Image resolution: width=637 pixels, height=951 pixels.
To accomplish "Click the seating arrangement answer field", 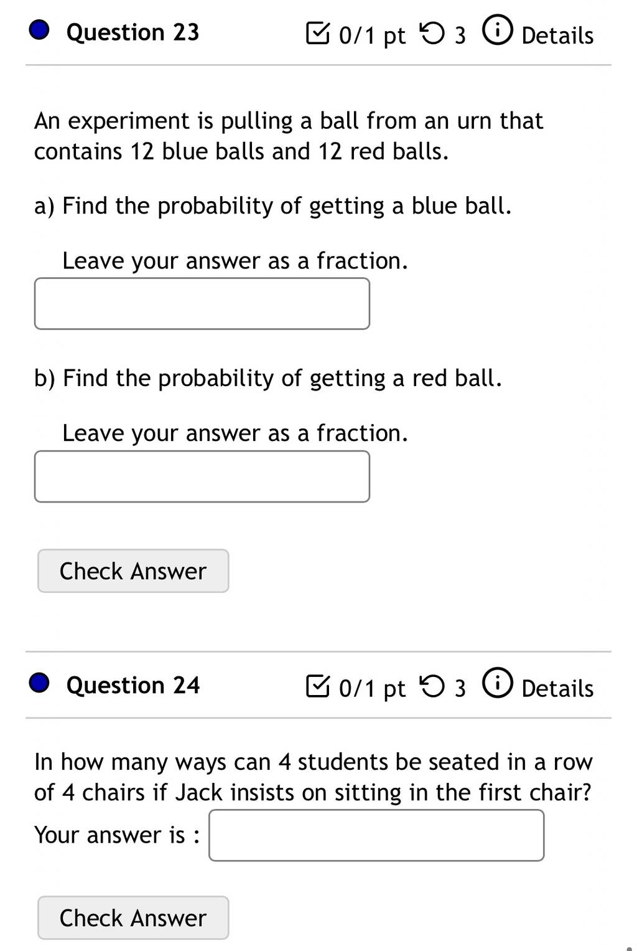I will coord(376,835).
